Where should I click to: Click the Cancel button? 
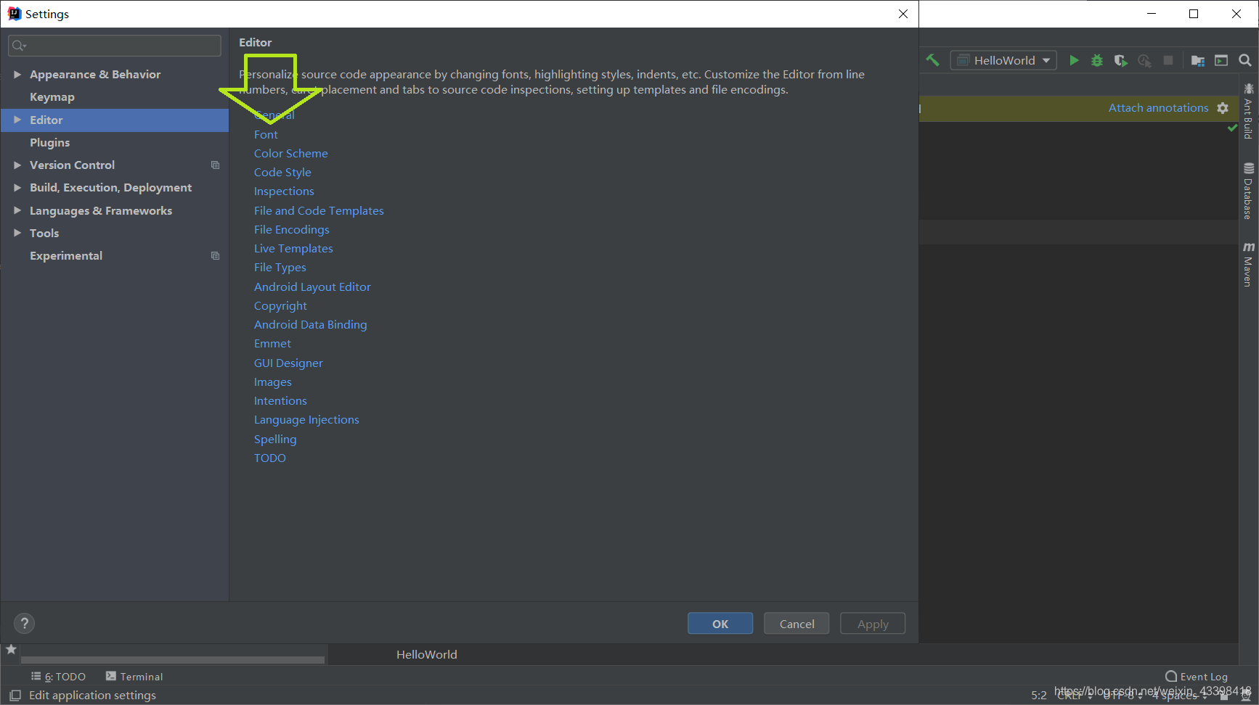(796, 624)
